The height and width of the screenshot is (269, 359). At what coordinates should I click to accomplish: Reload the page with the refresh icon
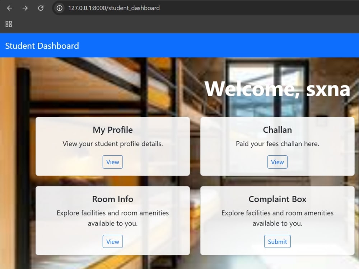(x=41, y=8)
